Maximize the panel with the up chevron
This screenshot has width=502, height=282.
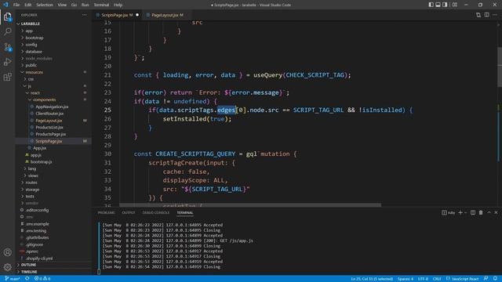489,212
